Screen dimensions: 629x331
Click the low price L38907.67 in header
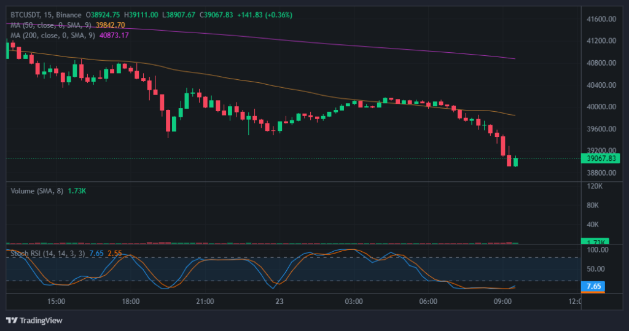pyautogui.click(x=179, y=15)
